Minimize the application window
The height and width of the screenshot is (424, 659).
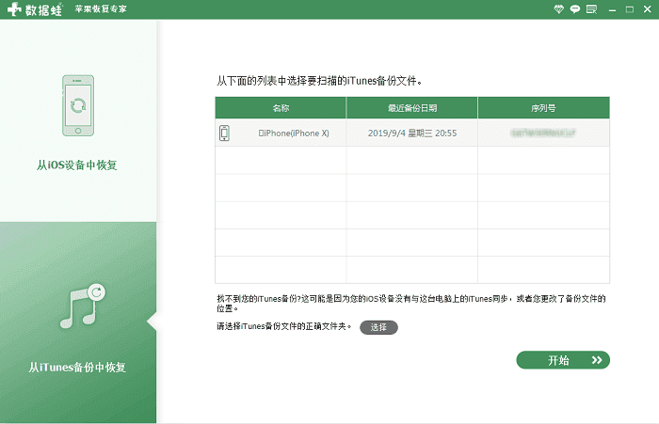[612, 8]
